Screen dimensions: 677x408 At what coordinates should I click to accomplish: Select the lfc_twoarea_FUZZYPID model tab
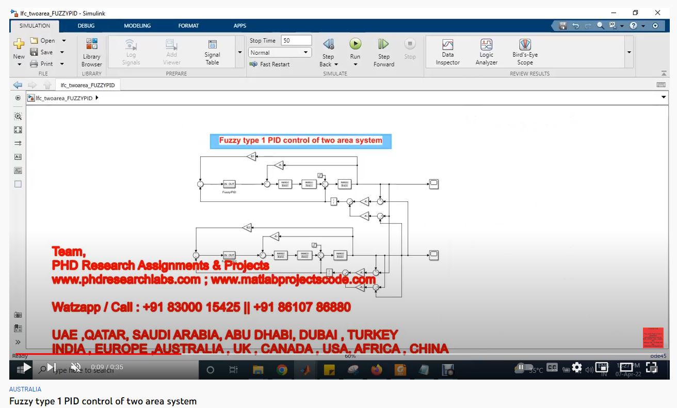pos(87,85)
